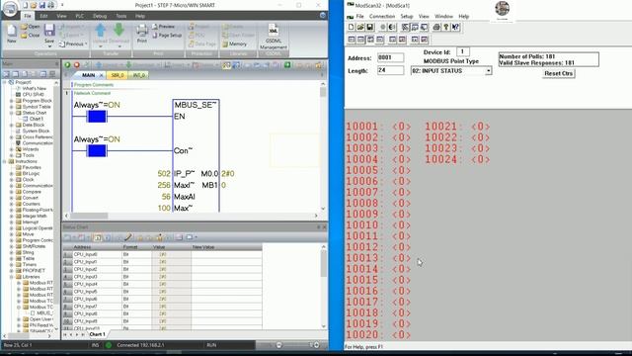Click the green Download arrow in ribbon
The width and height of the screenshot is (632, 356).
118,31
